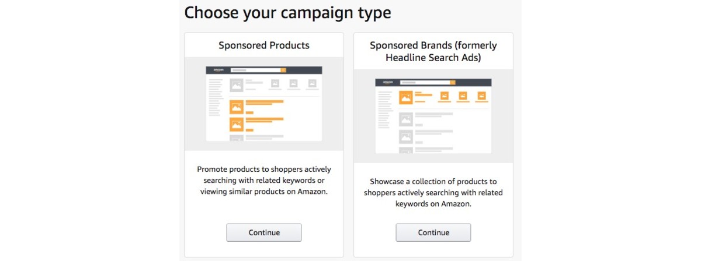Click gray product placeholder icon atop Sponsored Products mockup
Image resolution: width=701 pixels, height=261 pixels.
tap(237, 85)
